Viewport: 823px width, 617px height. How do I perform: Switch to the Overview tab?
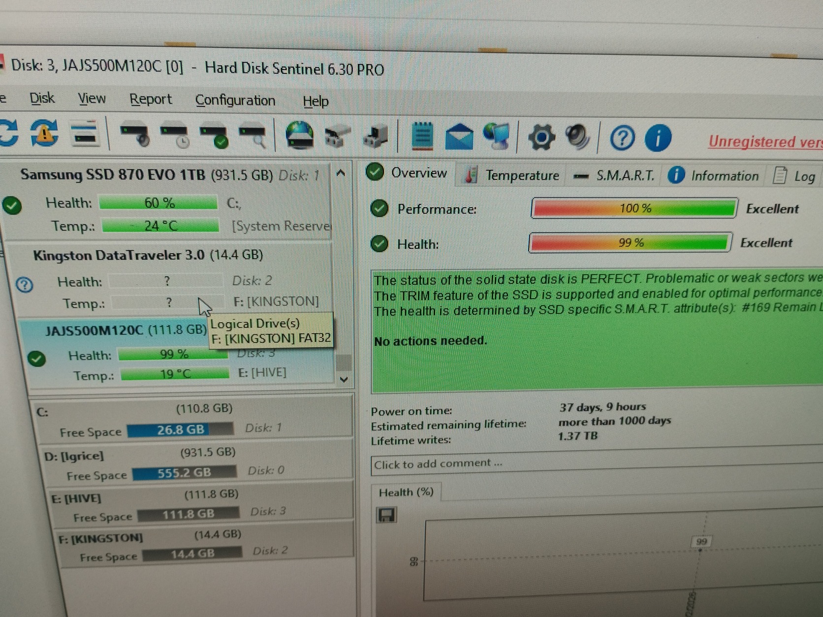[x=408, y=173]
